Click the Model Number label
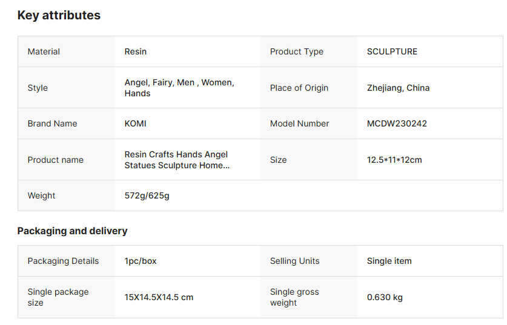The image size is (507, 325). coord(300,123)
